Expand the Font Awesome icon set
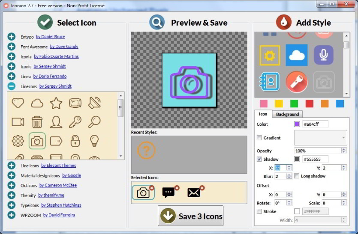The height and width of the screenshot is (234, 358). (11, 47)
